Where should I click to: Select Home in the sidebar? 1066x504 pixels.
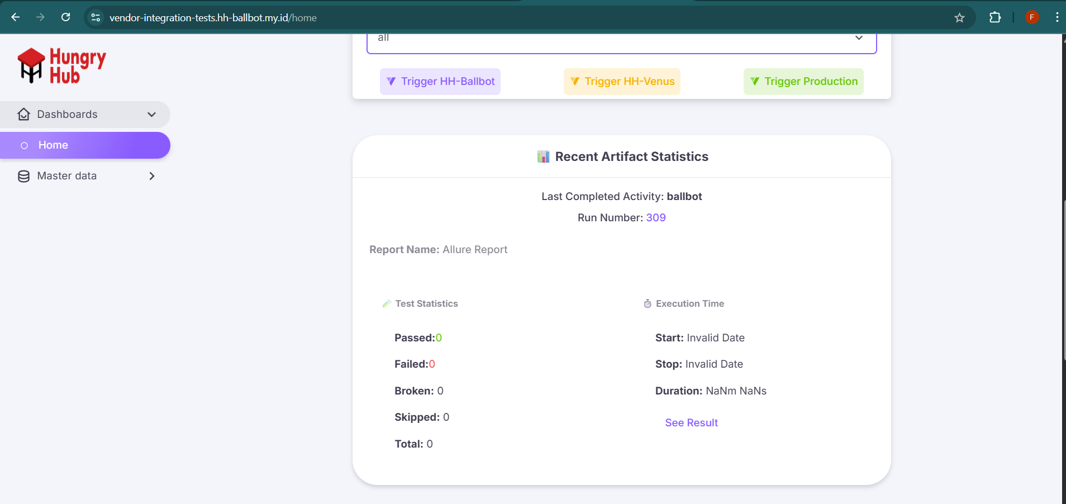tap(53, 145)
